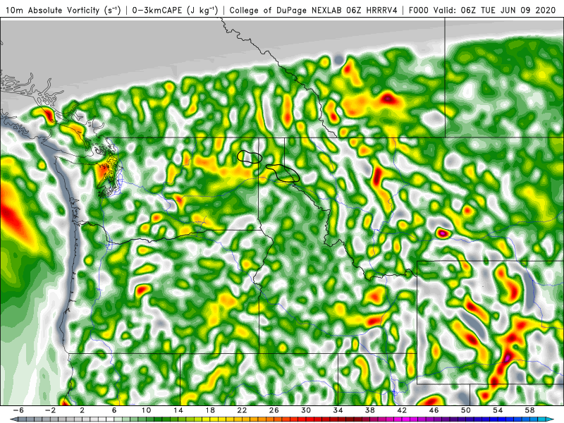Click the '50' colorbar label
The width and height of the screenshot is (564, 423).
click(x=466, y=410)
